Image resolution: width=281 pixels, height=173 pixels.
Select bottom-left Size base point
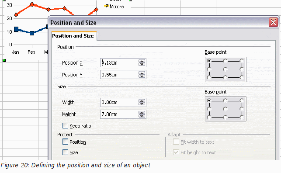coord(209,118)
